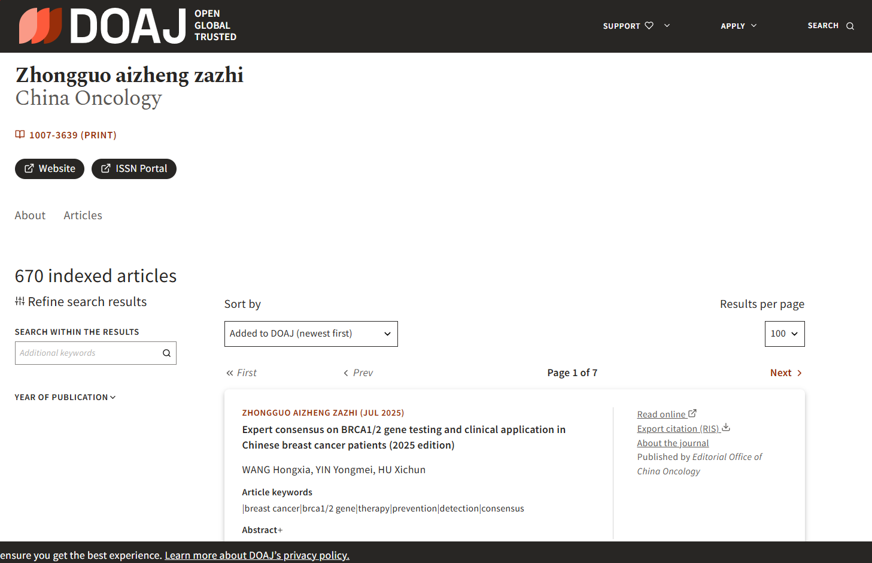The height and width of the screenshot is (563, 872).
Task: Click the heart icon next to Support
Action: point(649,26)
